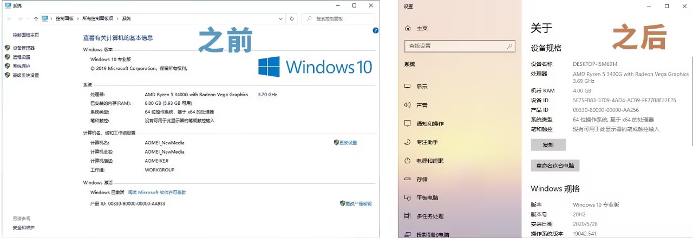
Task: Select 所有控制面板项 breadcrumb
Action: [97, 18]
